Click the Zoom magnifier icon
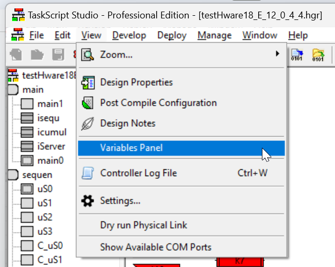 (87, 55)
